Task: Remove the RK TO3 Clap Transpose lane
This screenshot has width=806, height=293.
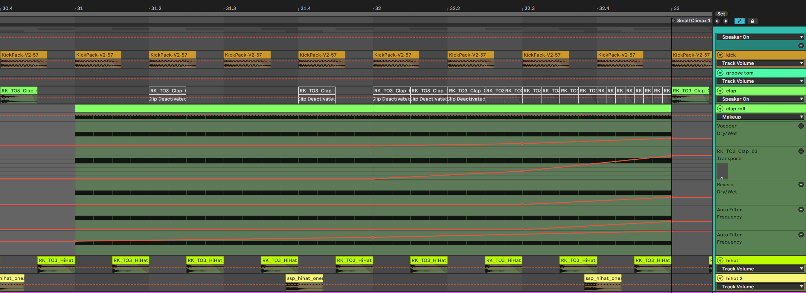Action: [x=801, y=151]
